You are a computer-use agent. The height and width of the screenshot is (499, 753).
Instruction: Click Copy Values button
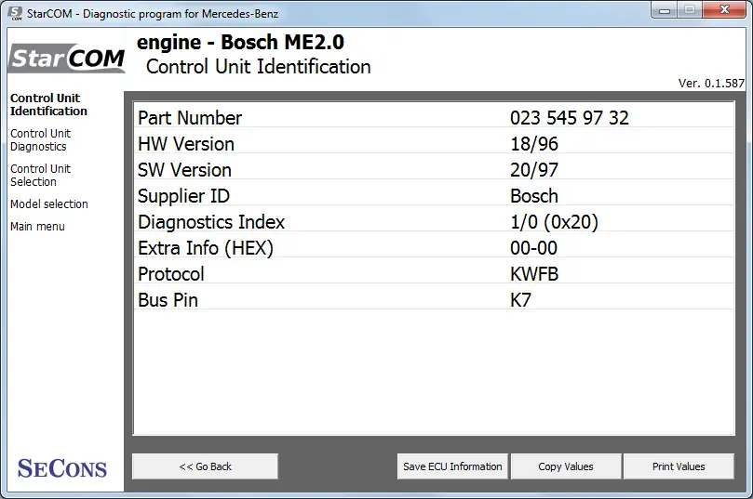(566, 466)
